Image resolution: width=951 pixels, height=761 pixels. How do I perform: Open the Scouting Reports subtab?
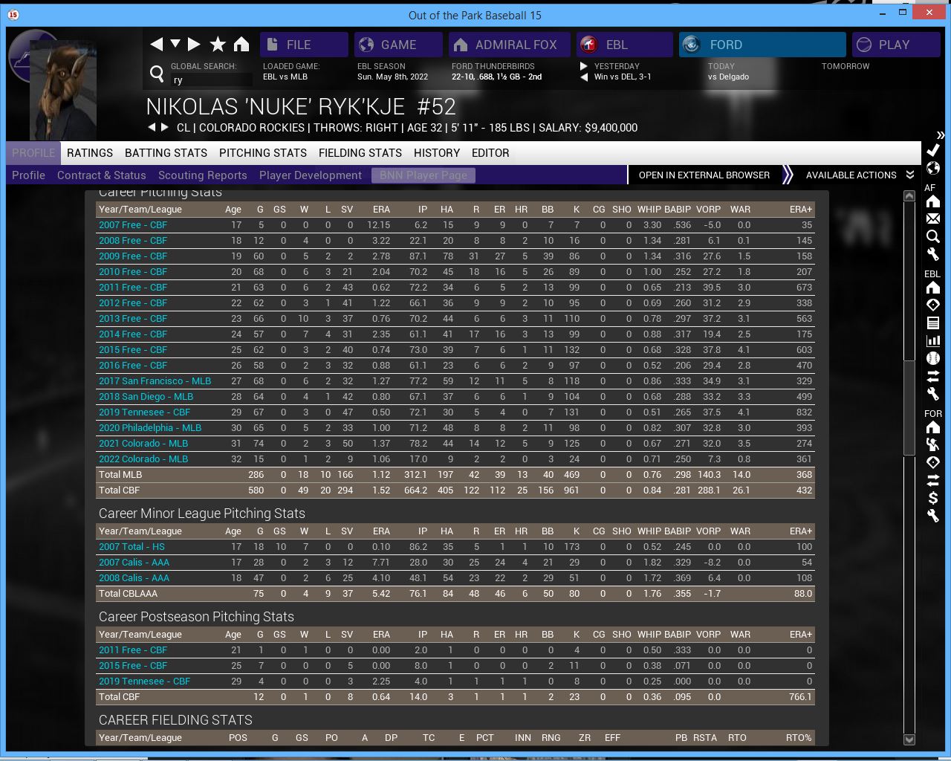(202, 175)
